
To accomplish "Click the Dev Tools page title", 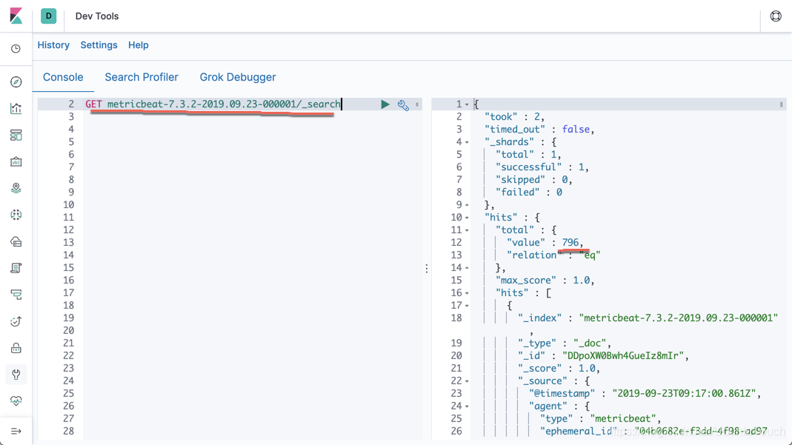I will tap(97, 16).
